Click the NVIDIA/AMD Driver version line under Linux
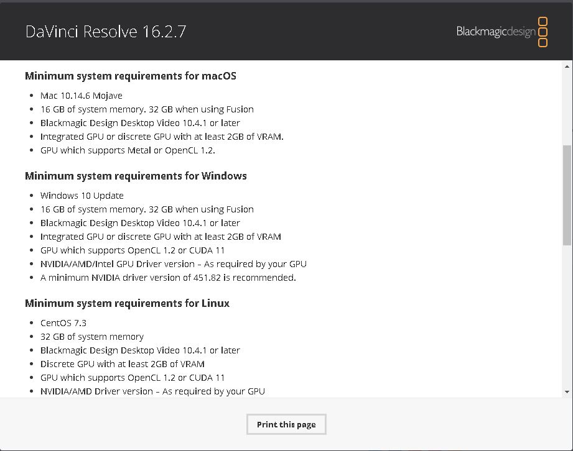Screen dimensions: 573x451 (152, 391)
